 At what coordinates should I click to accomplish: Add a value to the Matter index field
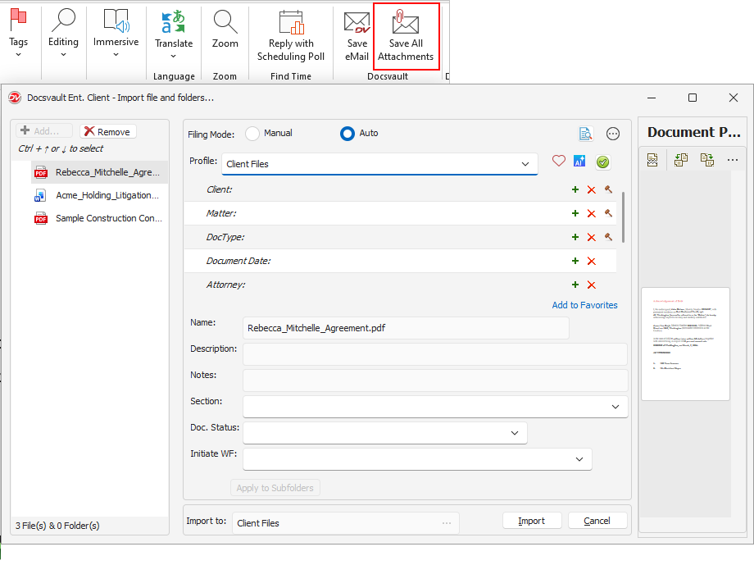click(575, 213)
